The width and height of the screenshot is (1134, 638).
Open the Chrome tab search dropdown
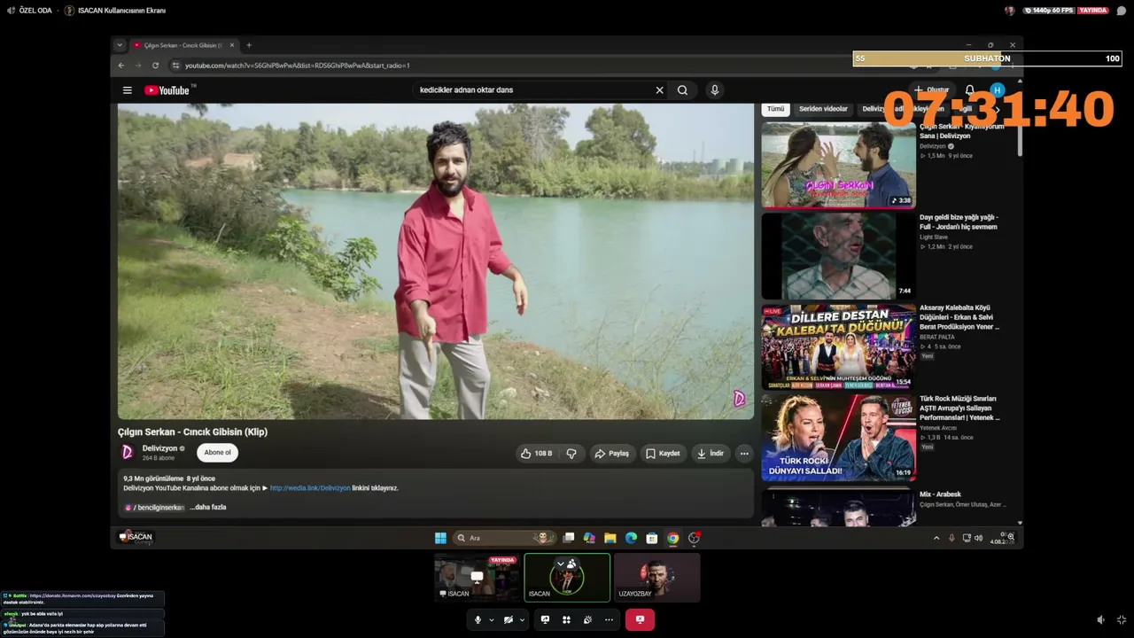click(120, 45)
